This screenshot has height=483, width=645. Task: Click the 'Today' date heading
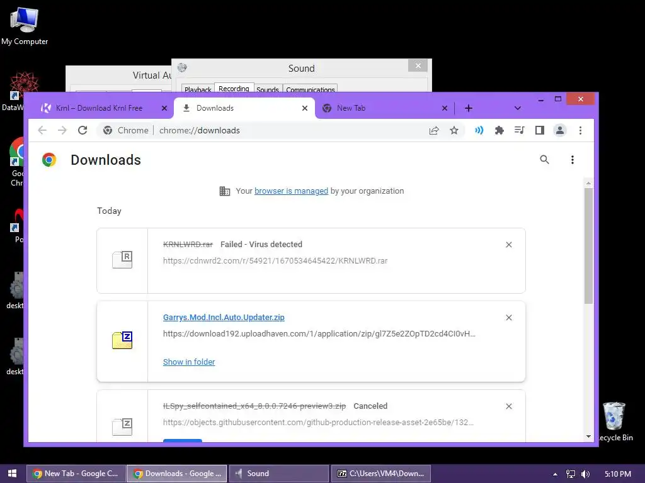tap(109, 211)
